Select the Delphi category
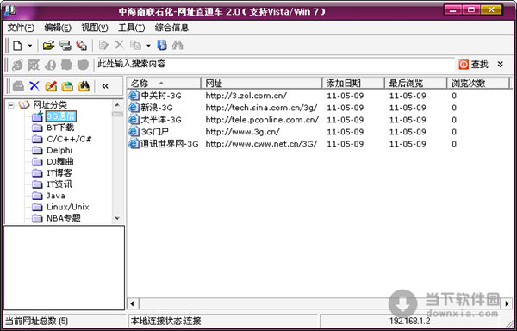Image resolution: width=517 pixels, height=331 pixels. pos(59,150)
